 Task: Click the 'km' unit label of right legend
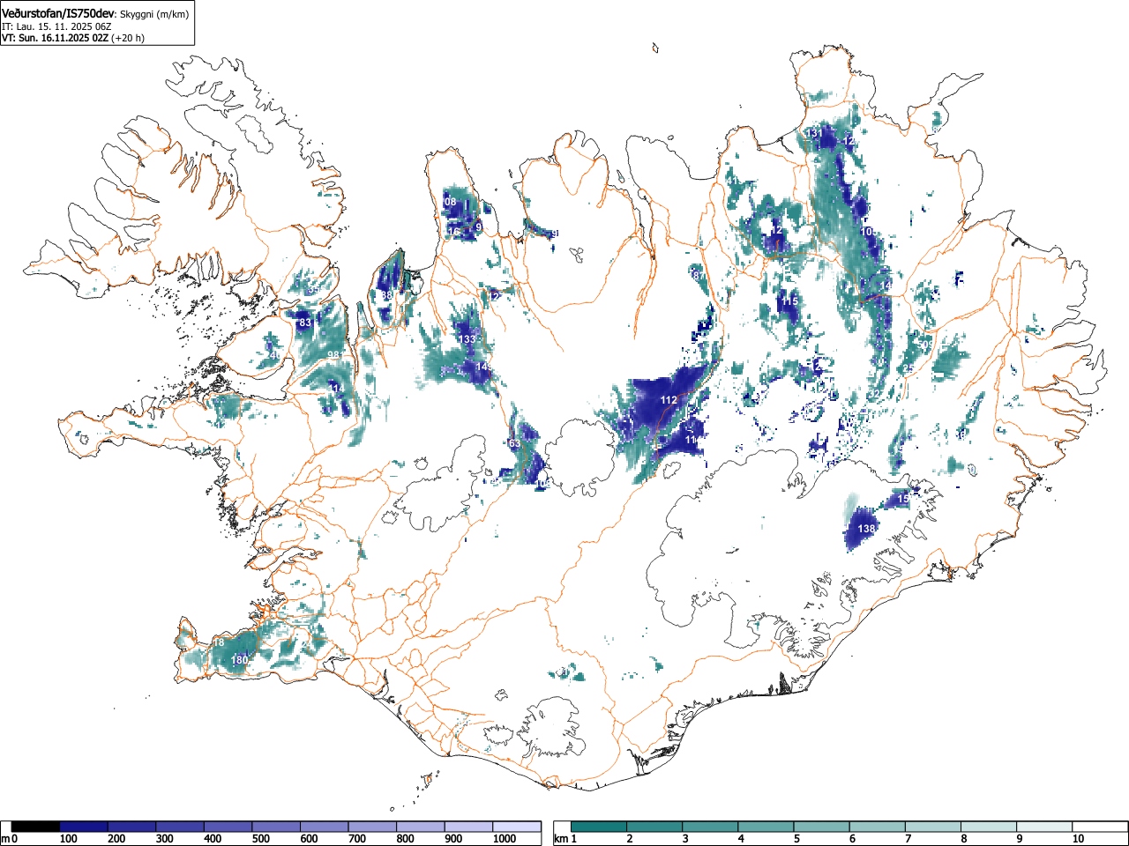[x=561, y=839]
